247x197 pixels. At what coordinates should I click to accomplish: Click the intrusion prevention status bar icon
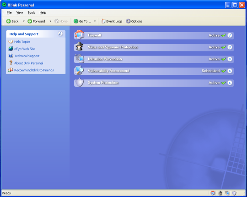(x=227, y=193)
